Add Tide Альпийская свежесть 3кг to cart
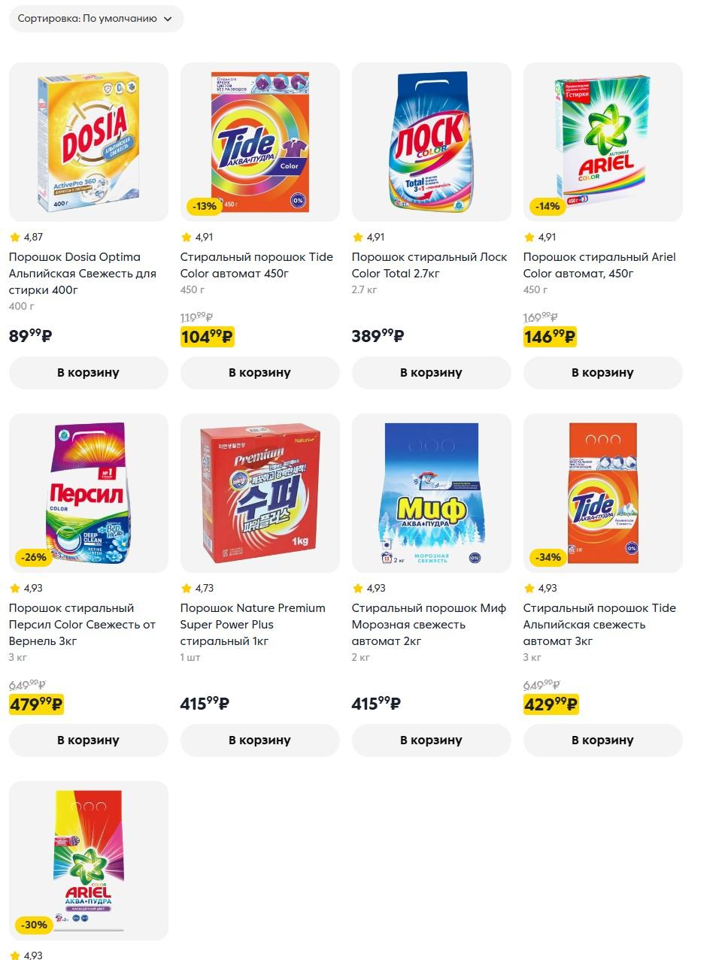Screen dimensions: 722x960 pyautogui.click(x=602, y=740)
